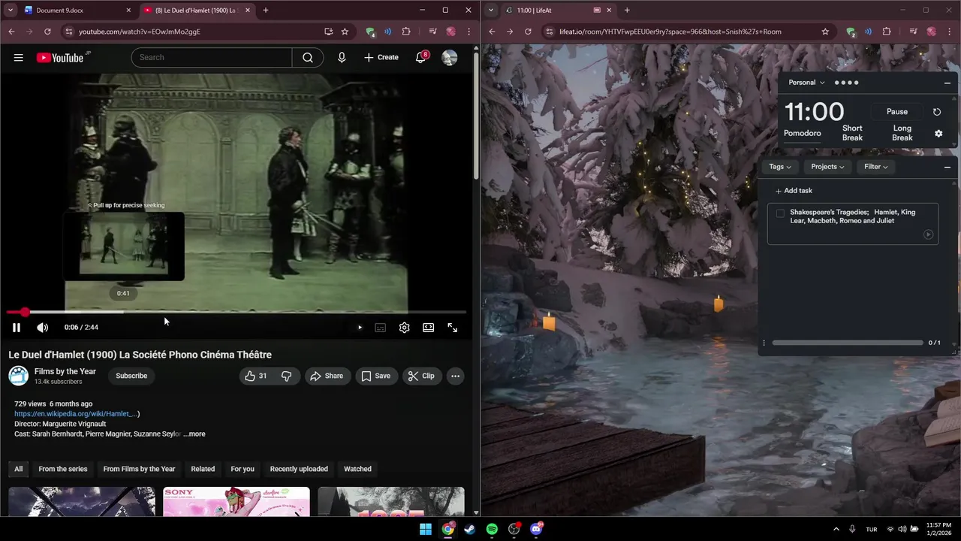Bookmark the YouTube page with star icon
Image resolution: width=961 pixels, height=541 pixels.
(x=345, y=32)
